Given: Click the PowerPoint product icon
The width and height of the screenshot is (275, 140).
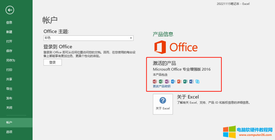Looking at the screenshot, I should pos(179,81).
